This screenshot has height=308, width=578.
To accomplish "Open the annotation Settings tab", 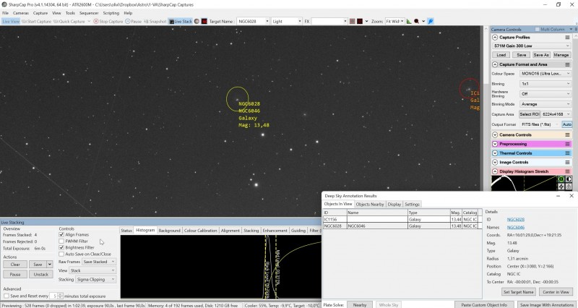I will coord(412,204).
